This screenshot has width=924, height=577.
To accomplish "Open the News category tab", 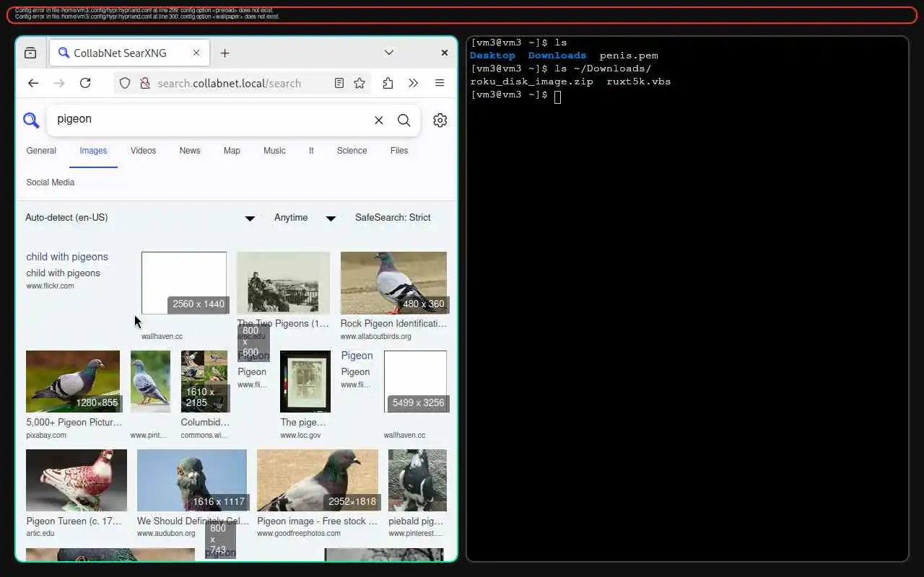I will click(x=190, y=151).
